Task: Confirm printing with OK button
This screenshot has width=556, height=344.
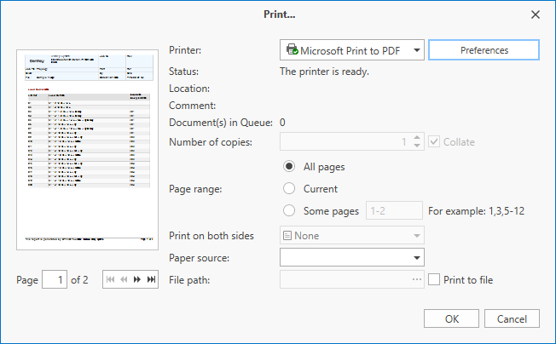Action: pyautogui.click(x=451, y=318)
